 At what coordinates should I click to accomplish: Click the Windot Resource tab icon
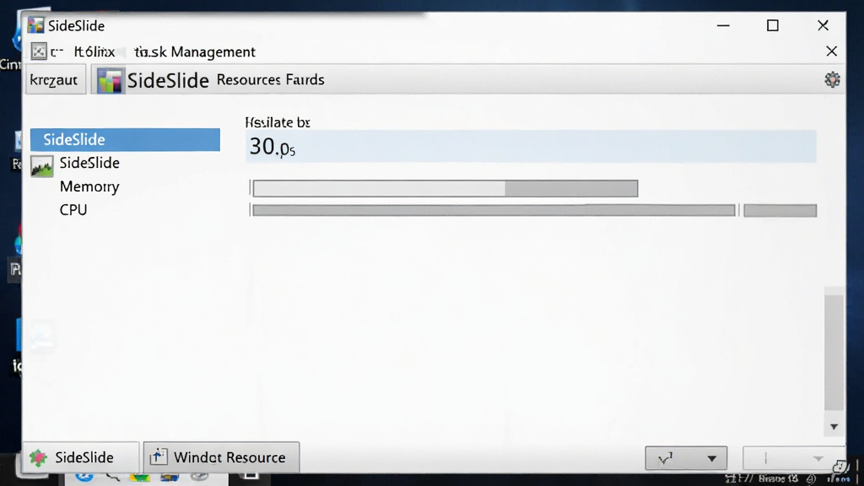click(x=158, y=456)
